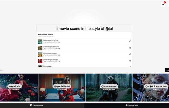169x108 pixels.
Task: Click pencil icon under juliewdesign_easter
Action: click(x=44, y=55)
